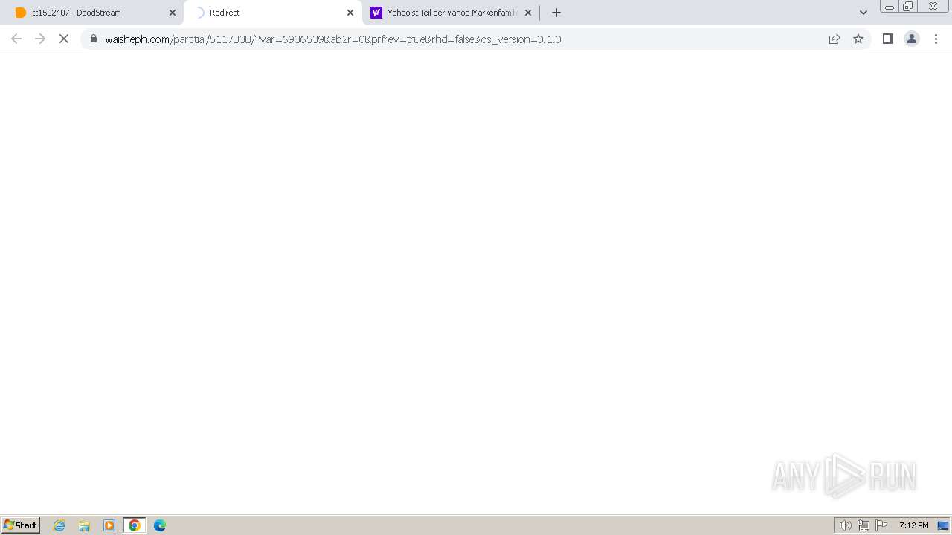This screenshot has width=952, height=535.
Task: Close the Chrome window
Action: tap(933, 7)
